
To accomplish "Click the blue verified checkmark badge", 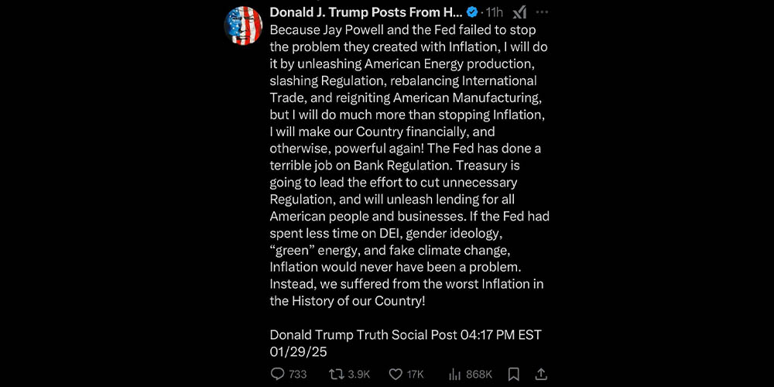I will [x=471, y=12].
